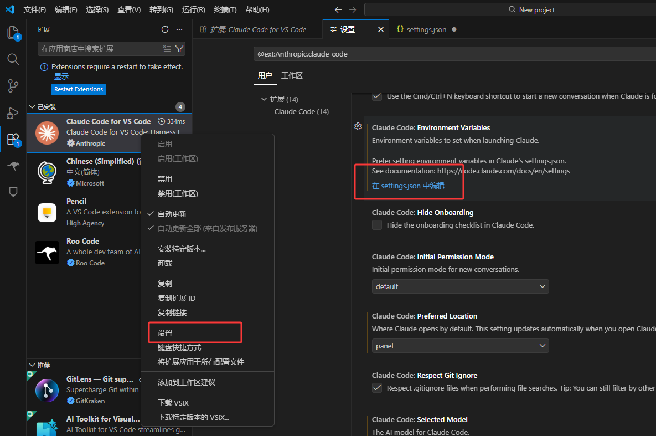Image resolution: width=656 pixels, height=436 pixels.
Task: Click the New project command center bar
Action: (510, 9)
